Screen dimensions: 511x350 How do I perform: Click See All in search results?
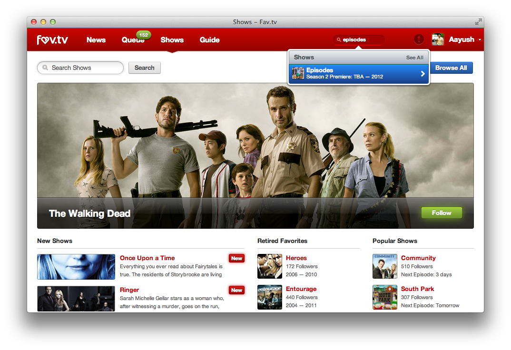point(414,58)
